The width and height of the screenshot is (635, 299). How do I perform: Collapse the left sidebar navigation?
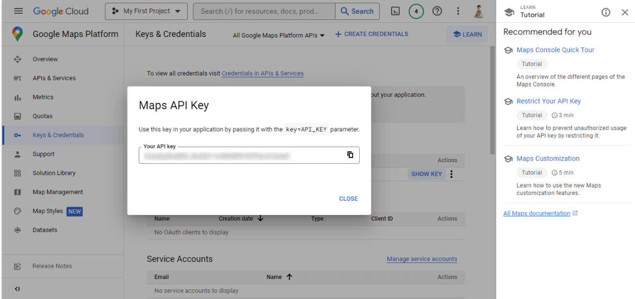(x=17, y=289)
